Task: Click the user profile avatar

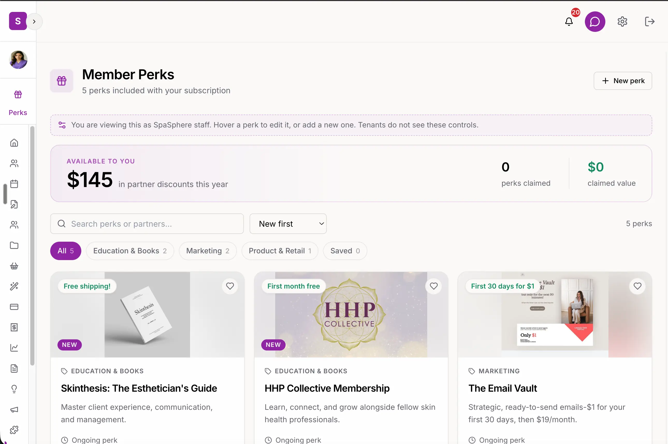Action: (x=18, y=60)
